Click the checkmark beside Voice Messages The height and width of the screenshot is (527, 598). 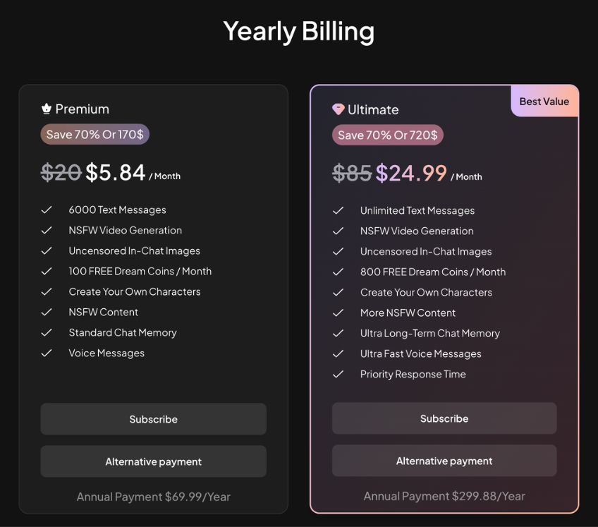pos(47,353)
